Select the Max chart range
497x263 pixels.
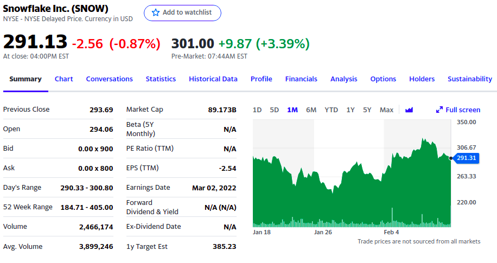[x=386, y=110]
